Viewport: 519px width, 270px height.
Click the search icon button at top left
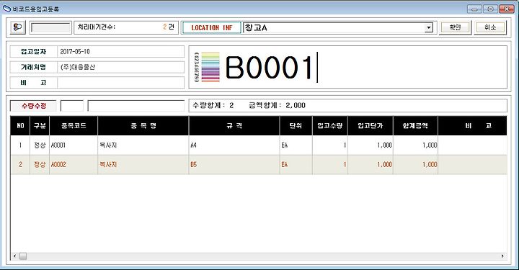coord(18,27)
